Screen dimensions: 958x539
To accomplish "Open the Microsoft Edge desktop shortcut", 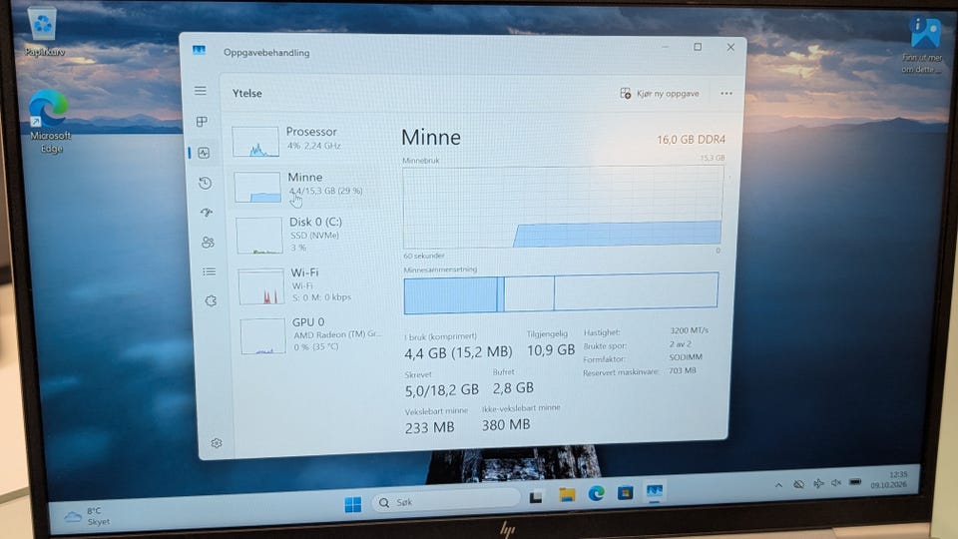I will (50, 122).
